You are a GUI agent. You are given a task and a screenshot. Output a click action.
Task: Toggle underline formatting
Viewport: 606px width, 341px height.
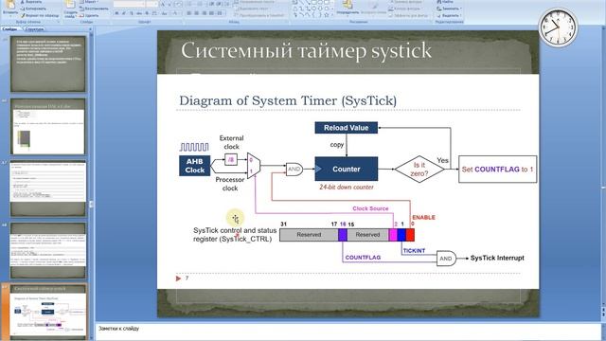coord(132,13)
